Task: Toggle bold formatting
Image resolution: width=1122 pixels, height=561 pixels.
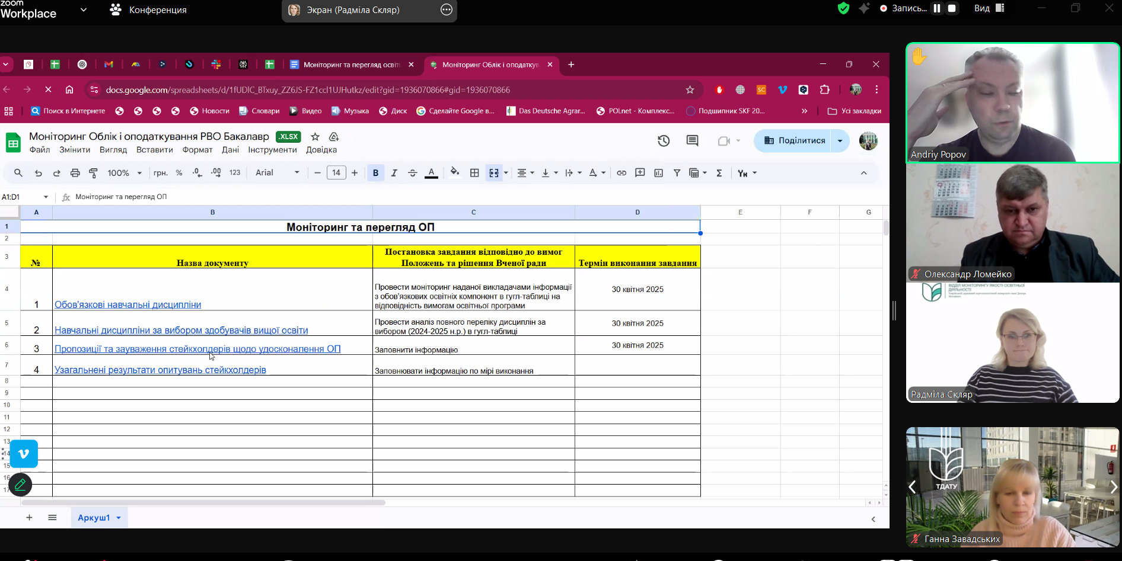Action: 375,173
